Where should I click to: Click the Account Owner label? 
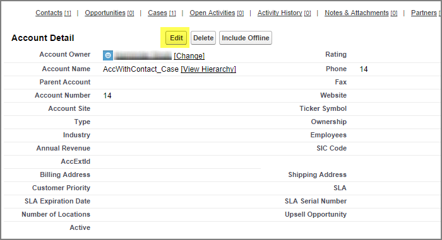65,54
